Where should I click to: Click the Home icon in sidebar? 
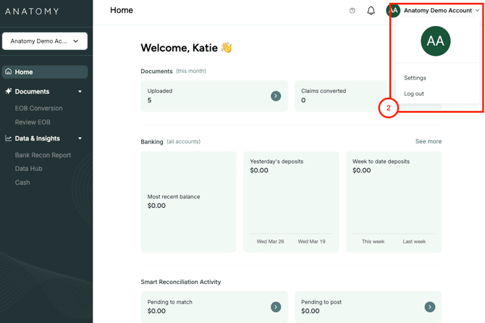coord(9,72)
